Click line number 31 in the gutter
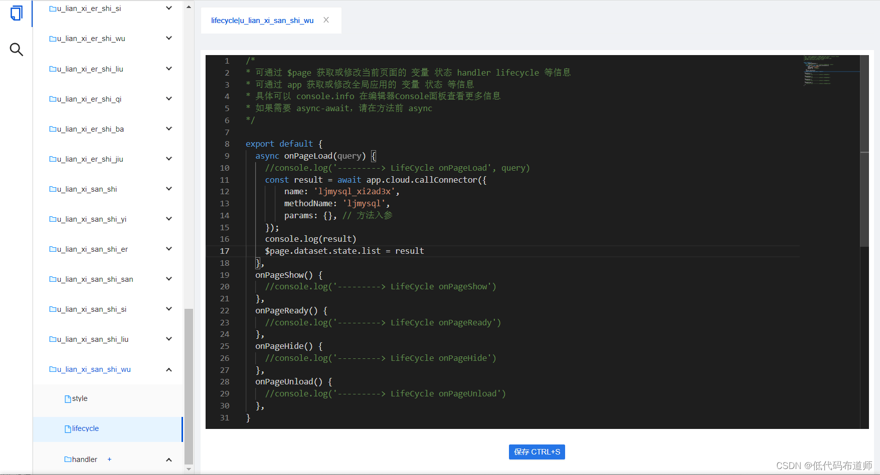This screenshot has width=880, height=475. (x=225, y=417)
